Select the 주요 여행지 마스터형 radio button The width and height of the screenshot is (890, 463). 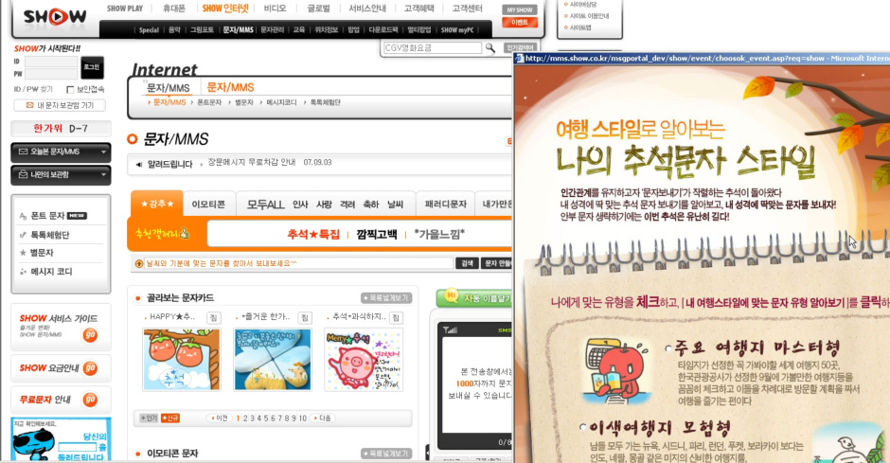(x=668, y=348)
